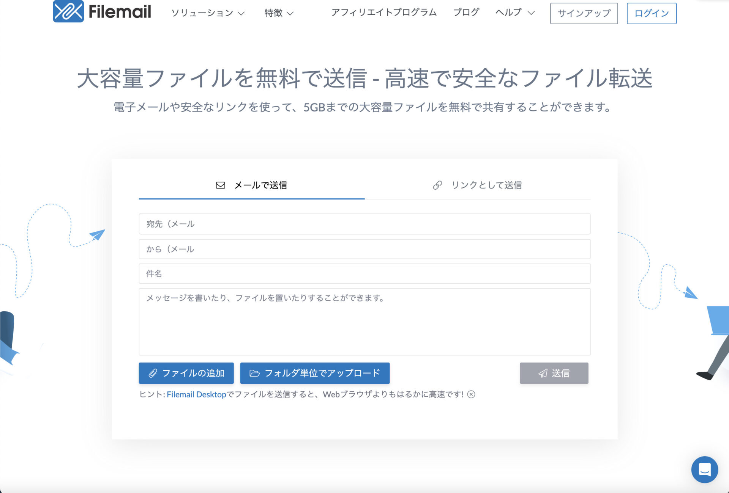Click the Filemail logo icon
Image resolution: width=729 pixels, height=493 pixels.
coord(68,13)
